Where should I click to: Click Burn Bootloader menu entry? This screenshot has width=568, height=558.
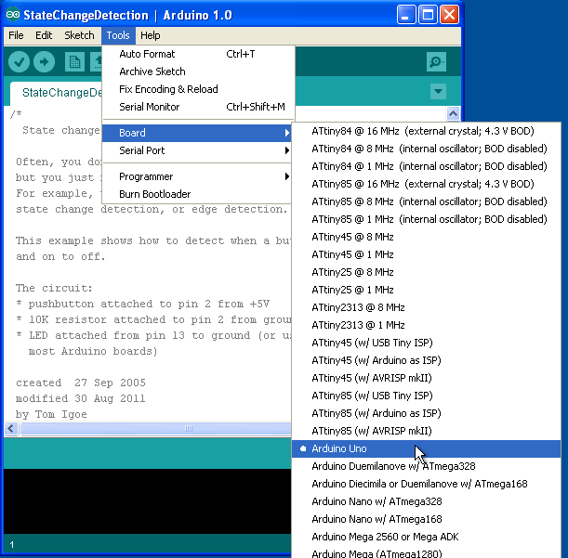[x=154, y=194]
